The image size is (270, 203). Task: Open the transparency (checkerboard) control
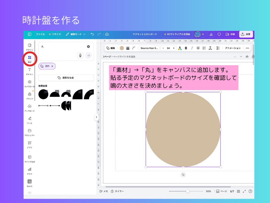pos(218,48)
